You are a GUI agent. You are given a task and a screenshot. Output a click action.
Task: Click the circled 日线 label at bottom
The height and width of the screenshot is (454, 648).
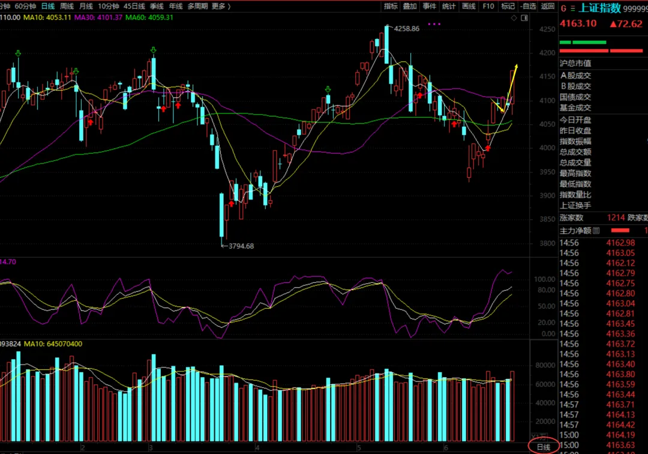pyautogui.click(x=544, y=447)
